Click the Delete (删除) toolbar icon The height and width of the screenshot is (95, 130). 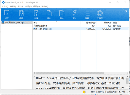[62, 13]
